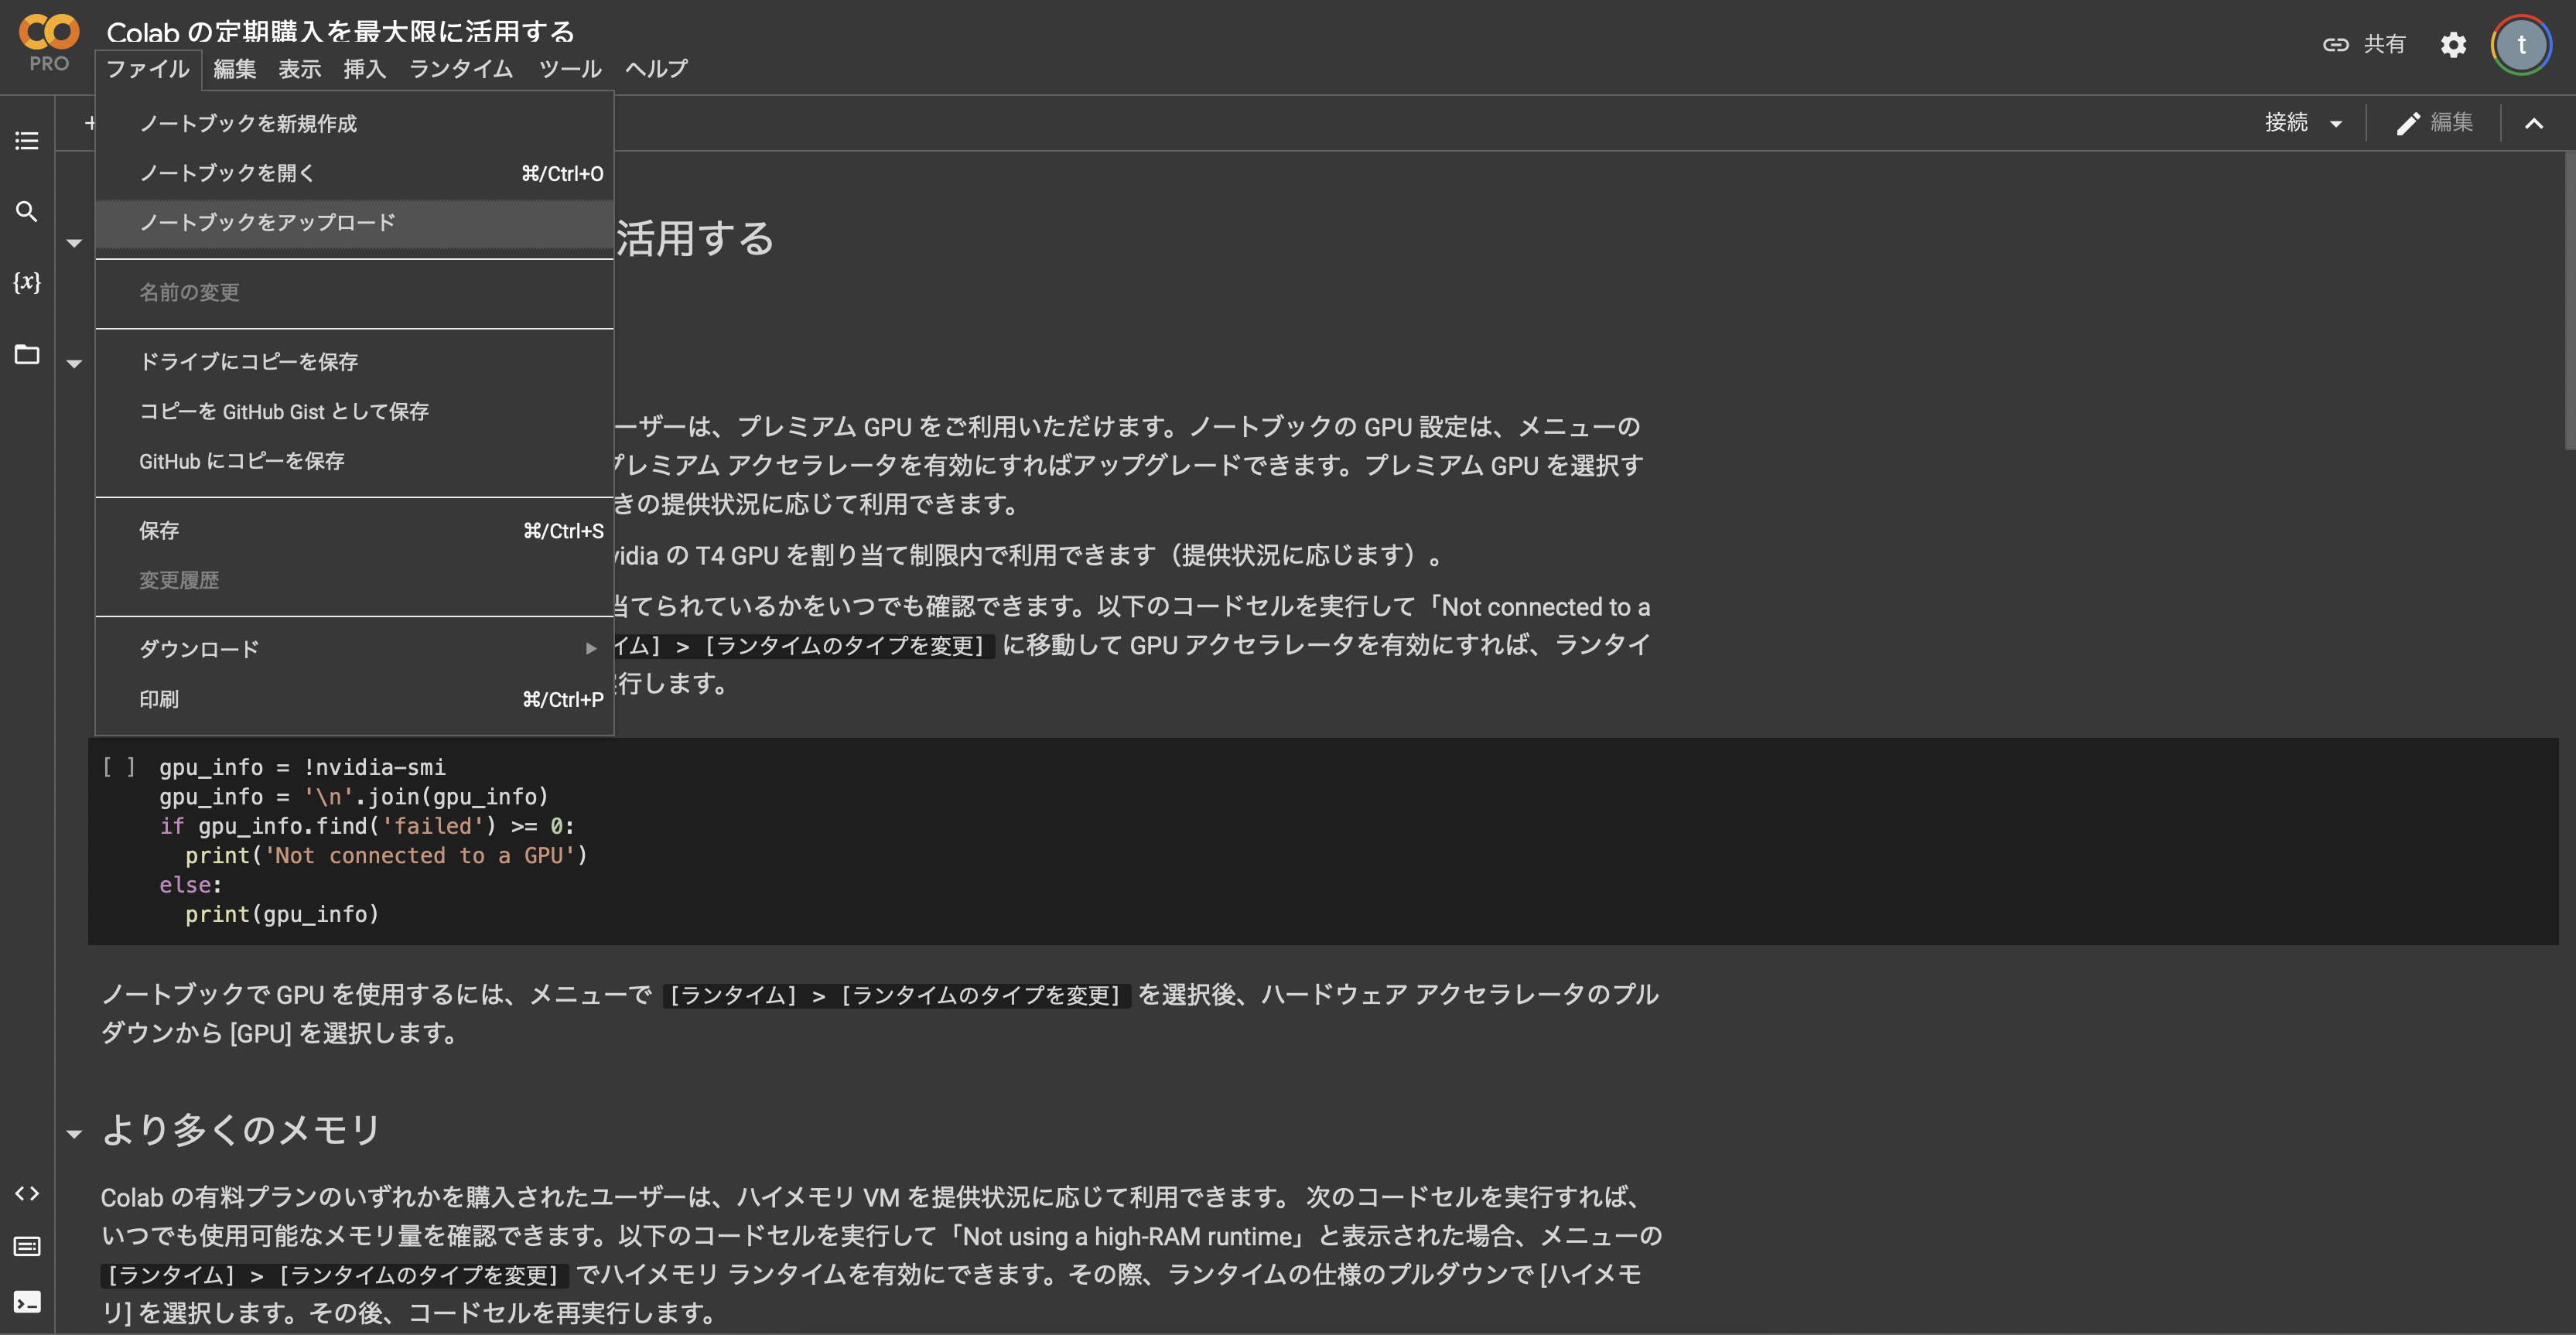Open the files folder sidebar icon
The image size is (2576, 1335).
tap(27, 354)
